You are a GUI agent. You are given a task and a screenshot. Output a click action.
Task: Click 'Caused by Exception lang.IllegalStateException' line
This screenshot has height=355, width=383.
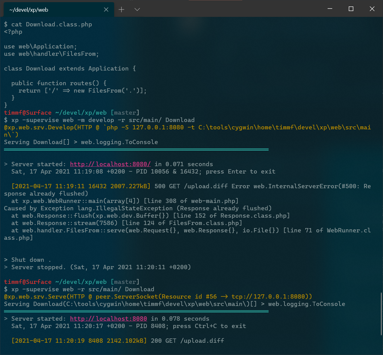click(138, 208)
